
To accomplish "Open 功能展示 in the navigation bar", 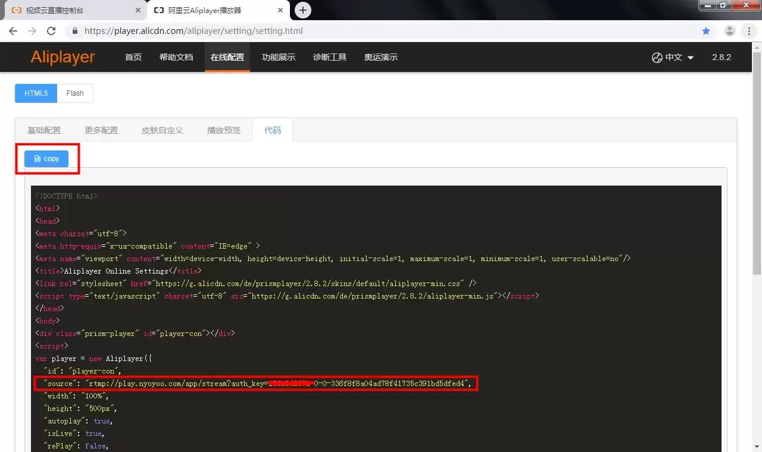I will click(279, 57).
